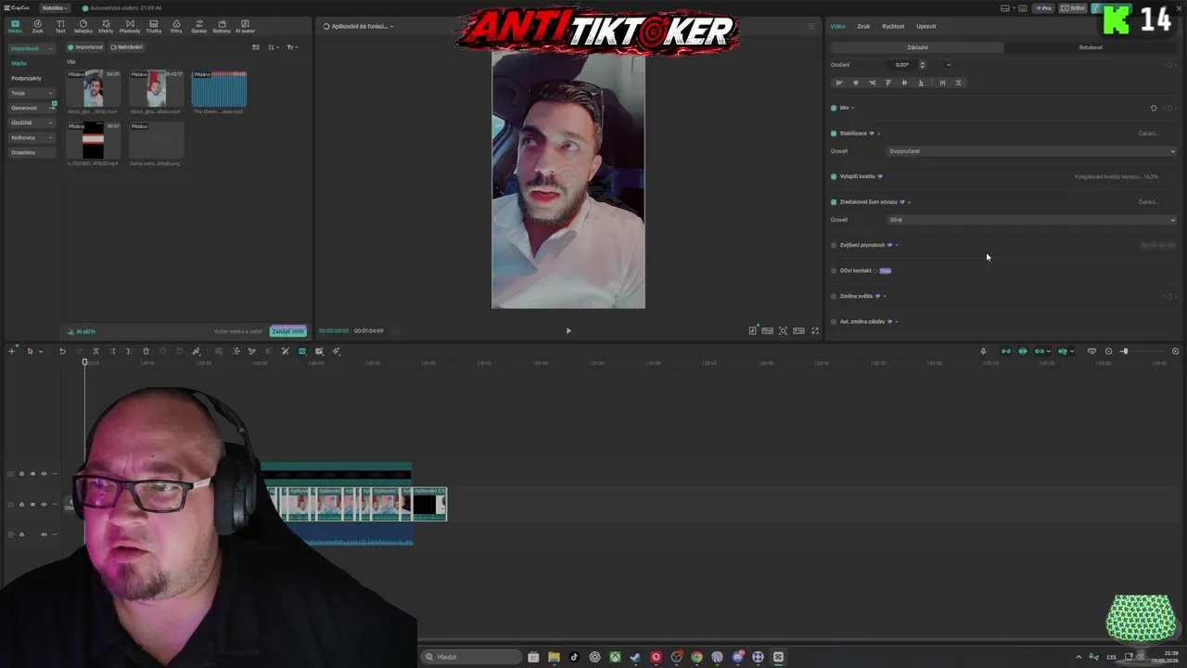This screenshot has height=668, width=1187.
Task: Open the Přechody transitions tool
Action: [x=130, y=26]
